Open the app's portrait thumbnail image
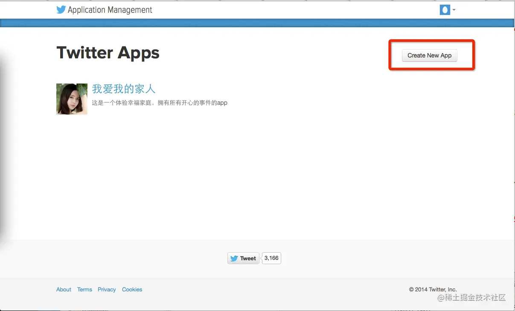Screen dimensions: 515x311 point(72,99)
